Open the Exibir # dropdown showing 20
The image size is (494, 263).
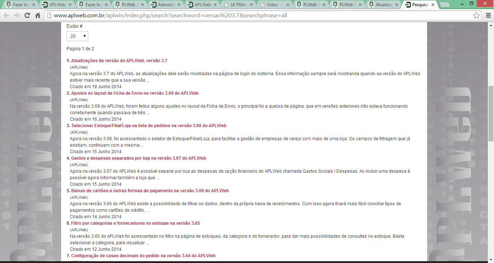coord(77,36)
